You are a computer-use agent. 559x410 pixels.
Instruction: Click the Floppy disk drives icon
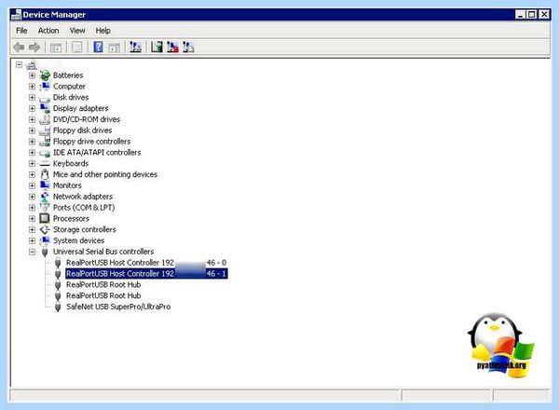point(45,130)
